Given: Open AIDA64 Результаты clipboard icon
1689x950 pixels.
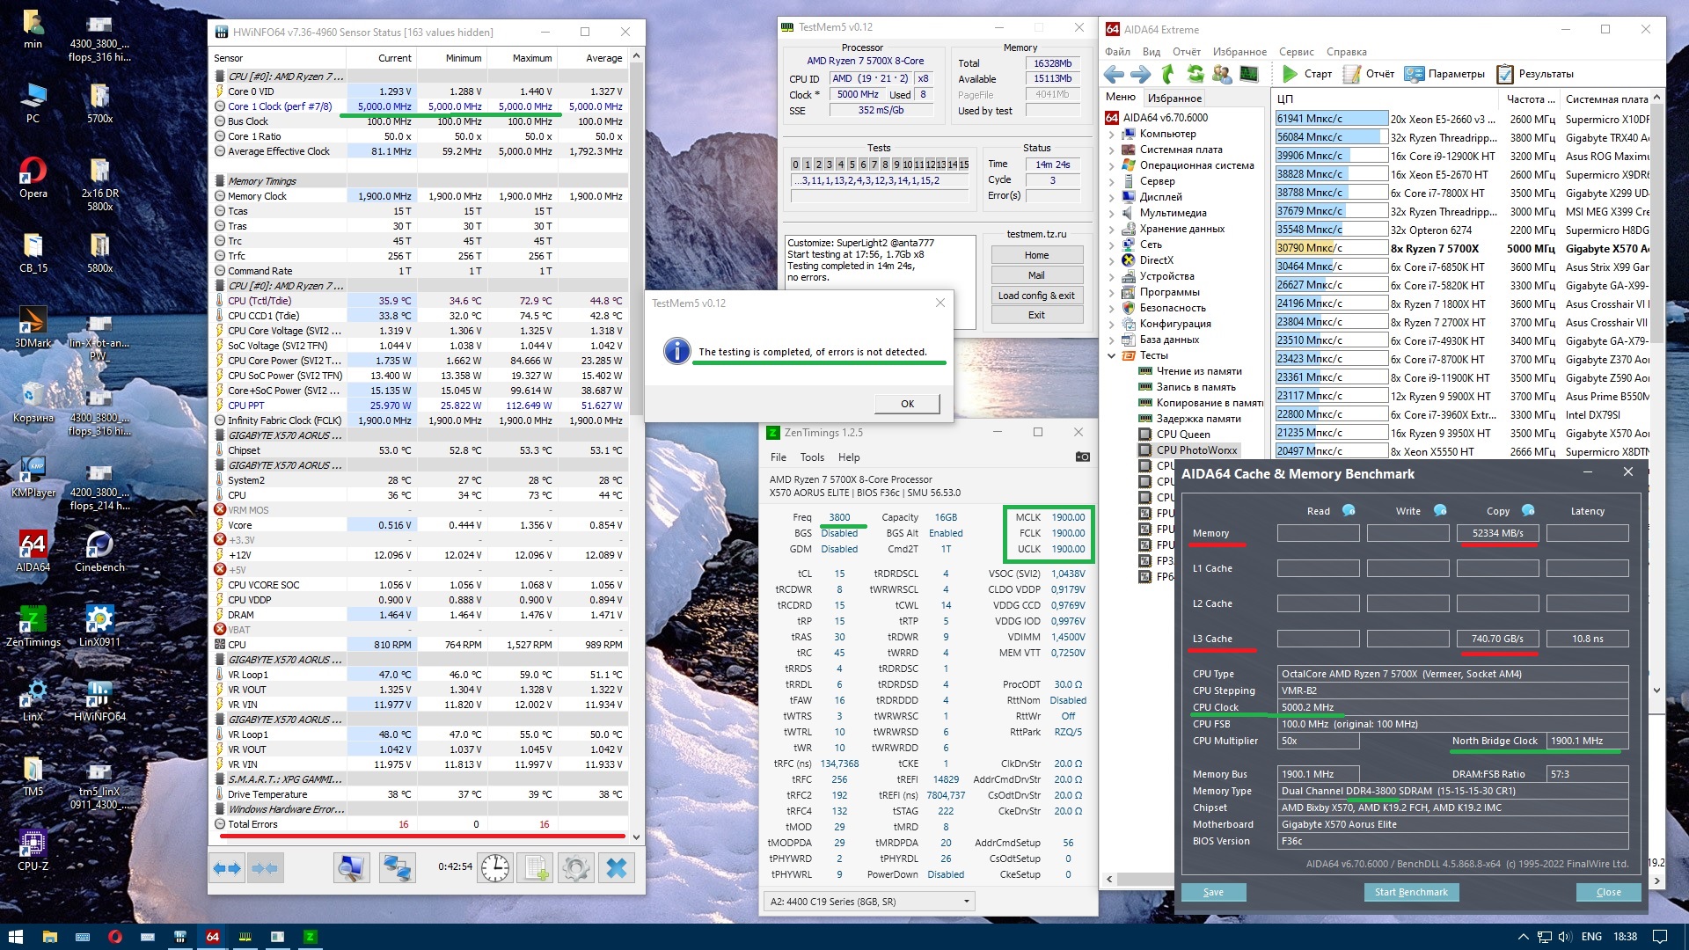Looking at the screenshot, I should tap(1505, 74).
